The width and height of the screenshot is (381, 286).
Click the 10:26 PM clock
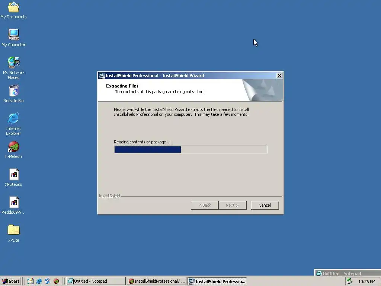[x=366, y=282]
